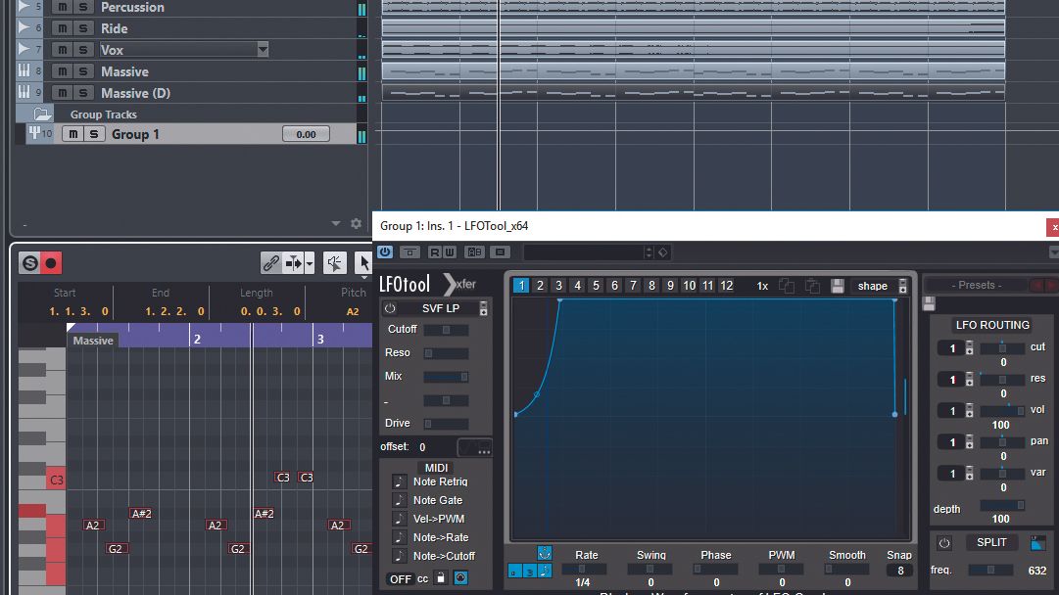Enable the W write-automation icon
The width and height of the screenshot is (1059, 595).
tap(449, 252)
